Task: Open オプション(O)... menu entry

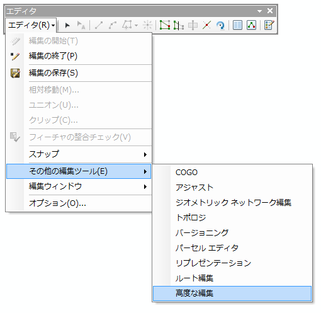Action: coord(79,203)
